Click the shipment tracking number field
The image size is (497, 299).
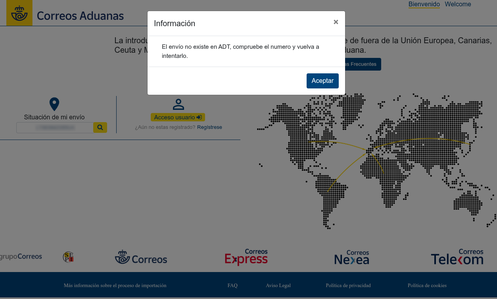(55, 127)
